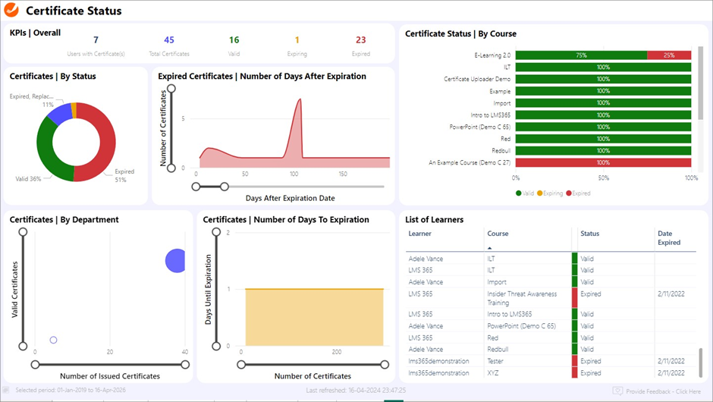Click the Course chart vertical scrollbar
The height and width of the screenshot is (402, 713).
click(x=699, y=83)
